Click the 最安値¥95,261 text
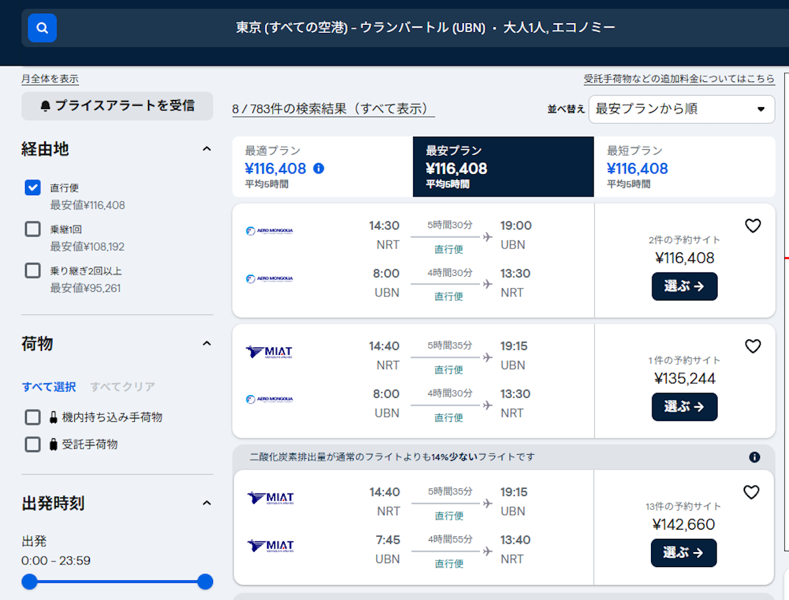Image resolution: width=789 pixels, height=600 pixels. click(85, 288)
